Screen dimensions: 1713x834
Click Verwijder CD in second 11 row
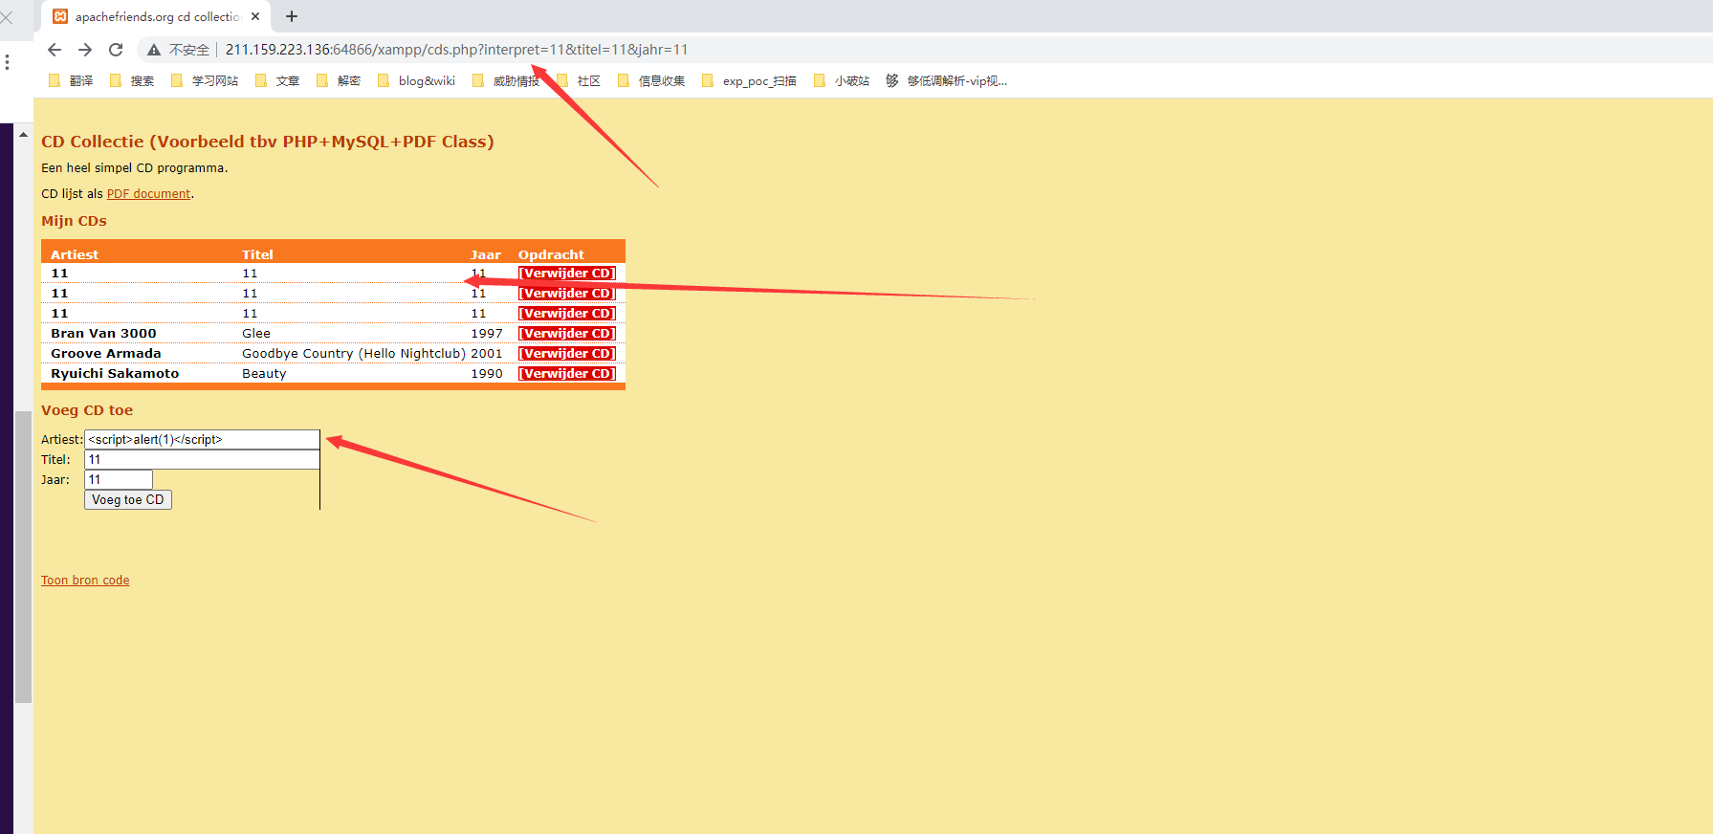tap(567, 294)
